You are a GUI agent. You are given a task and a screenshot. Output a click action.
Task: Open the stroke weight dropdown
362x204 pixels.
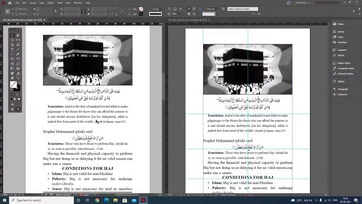163,9
